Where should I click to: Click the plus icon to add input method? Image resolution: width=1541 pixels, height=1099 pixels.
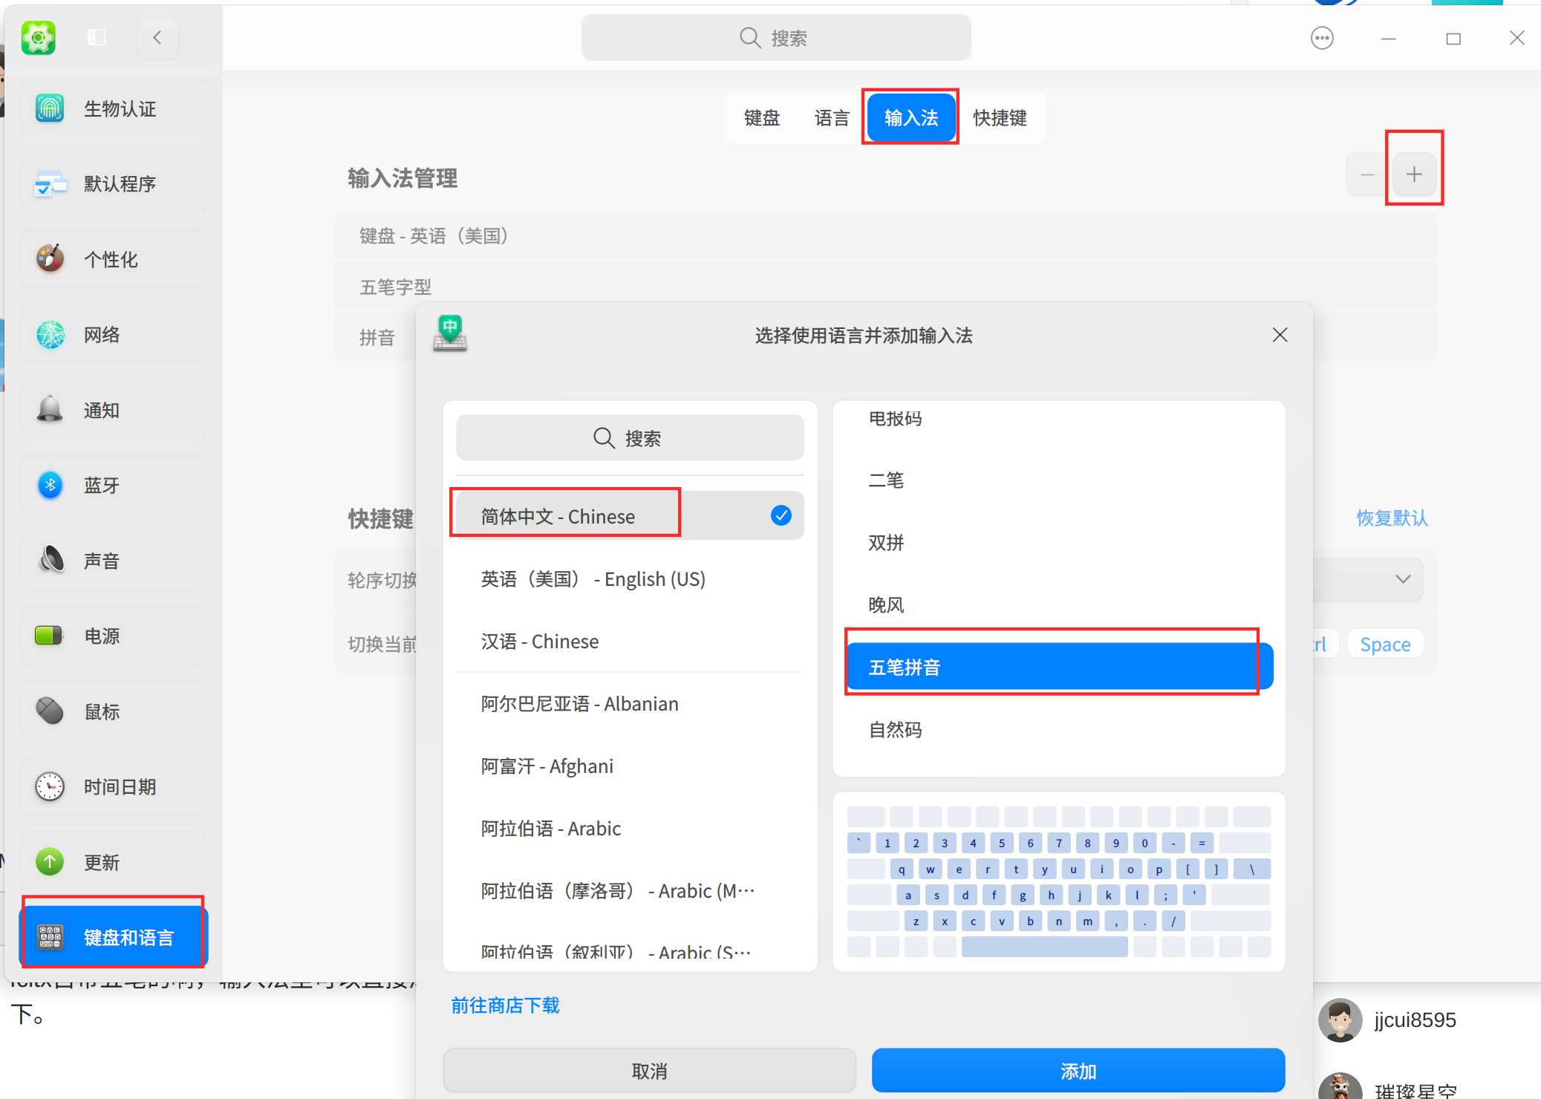click(1413, 175)
